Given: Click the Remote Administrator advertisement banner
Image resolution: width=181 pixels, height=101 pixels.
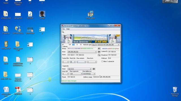Looking at the screenshot, I should [x=91, y=39].
